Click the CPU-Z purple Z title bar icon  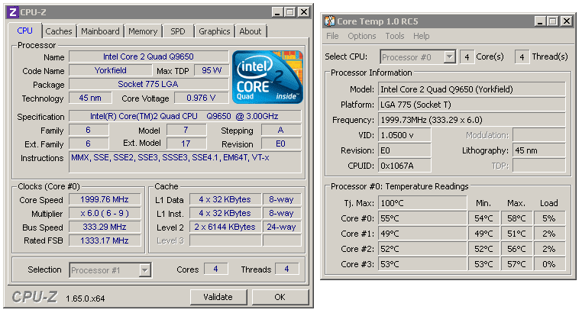(13, 12)
